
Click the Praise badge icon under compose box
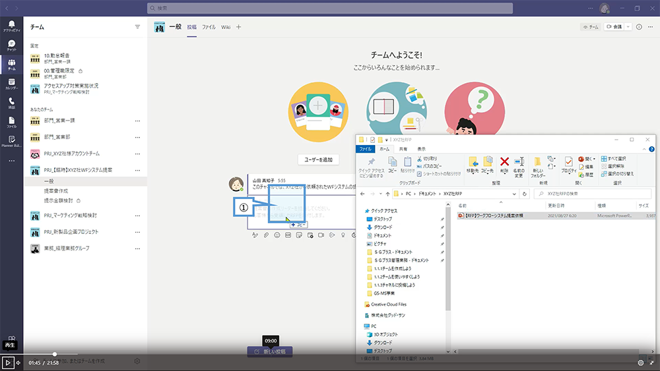coord(343,235)
